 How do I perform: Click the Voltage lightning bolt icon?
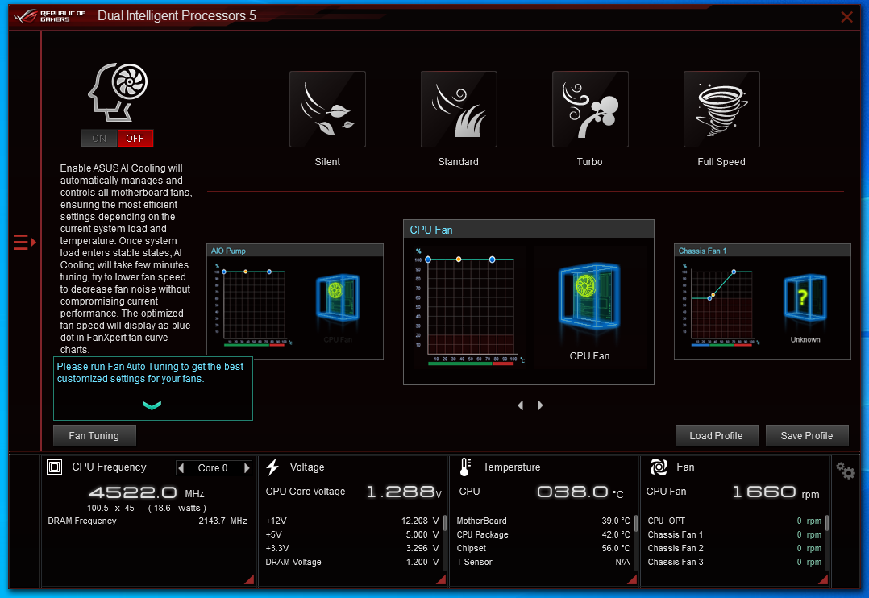[x=272, y=467]
